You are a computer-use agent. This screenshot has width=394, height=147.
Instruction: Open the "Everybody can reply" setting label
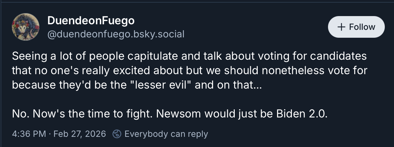tap(166, 134)
